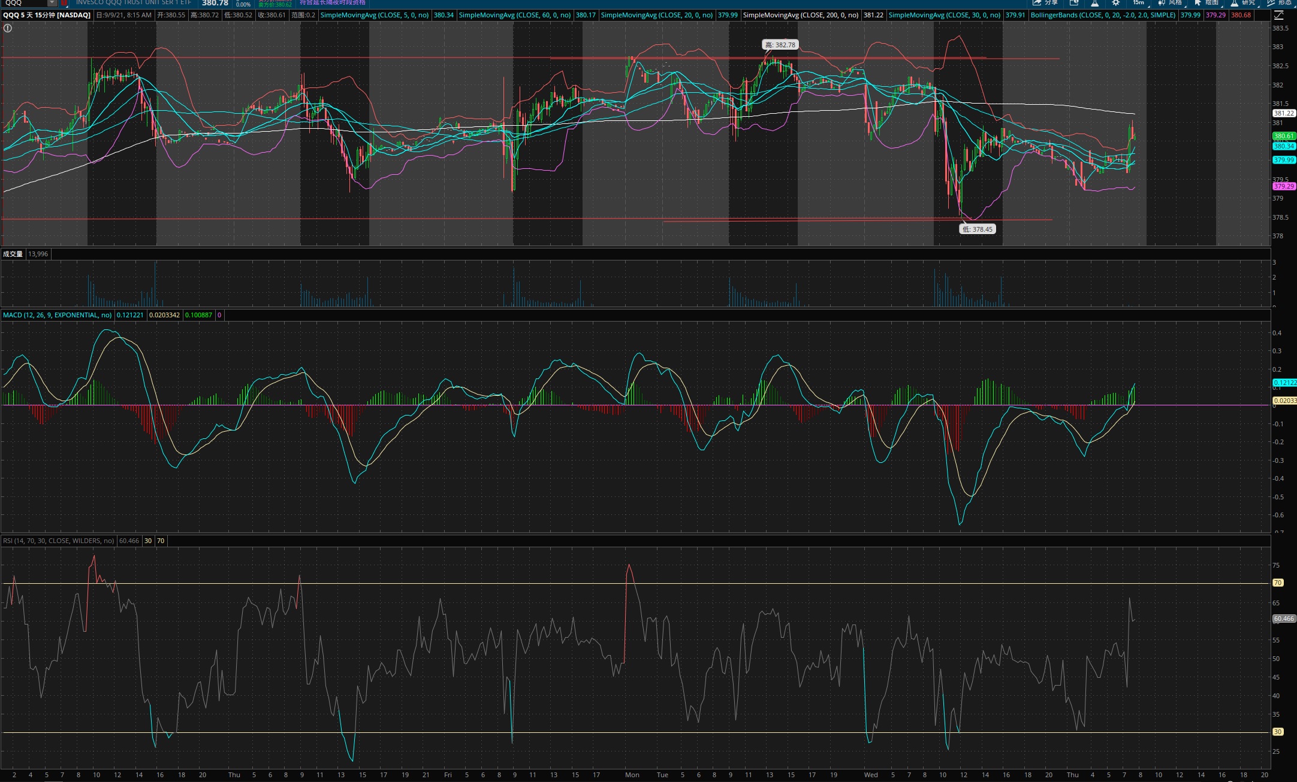The image size is (1297, 782).
Task: Click the 成交量 volume panel label
Action: (13, 254)
